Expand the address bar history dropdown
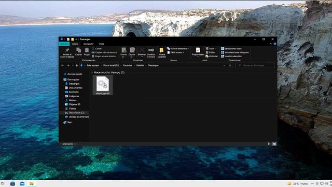Image resolution: width=332 pixels, height=187 pixels. point(224,65)
